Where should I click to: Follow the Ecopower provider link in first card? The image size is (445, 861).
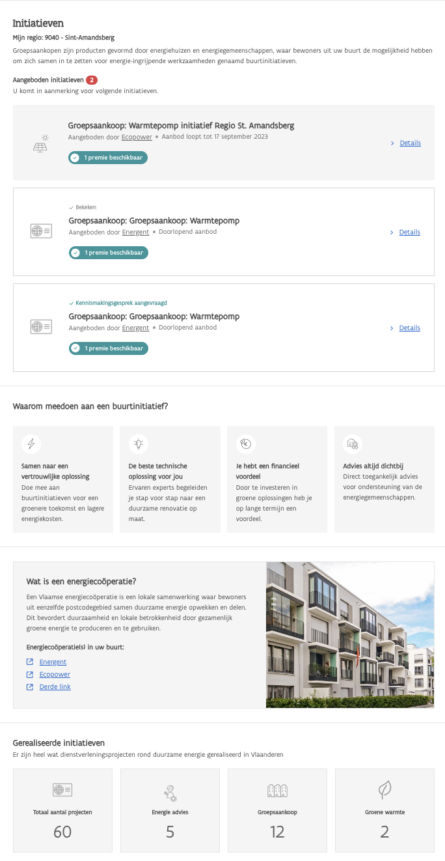click(137, 137)
